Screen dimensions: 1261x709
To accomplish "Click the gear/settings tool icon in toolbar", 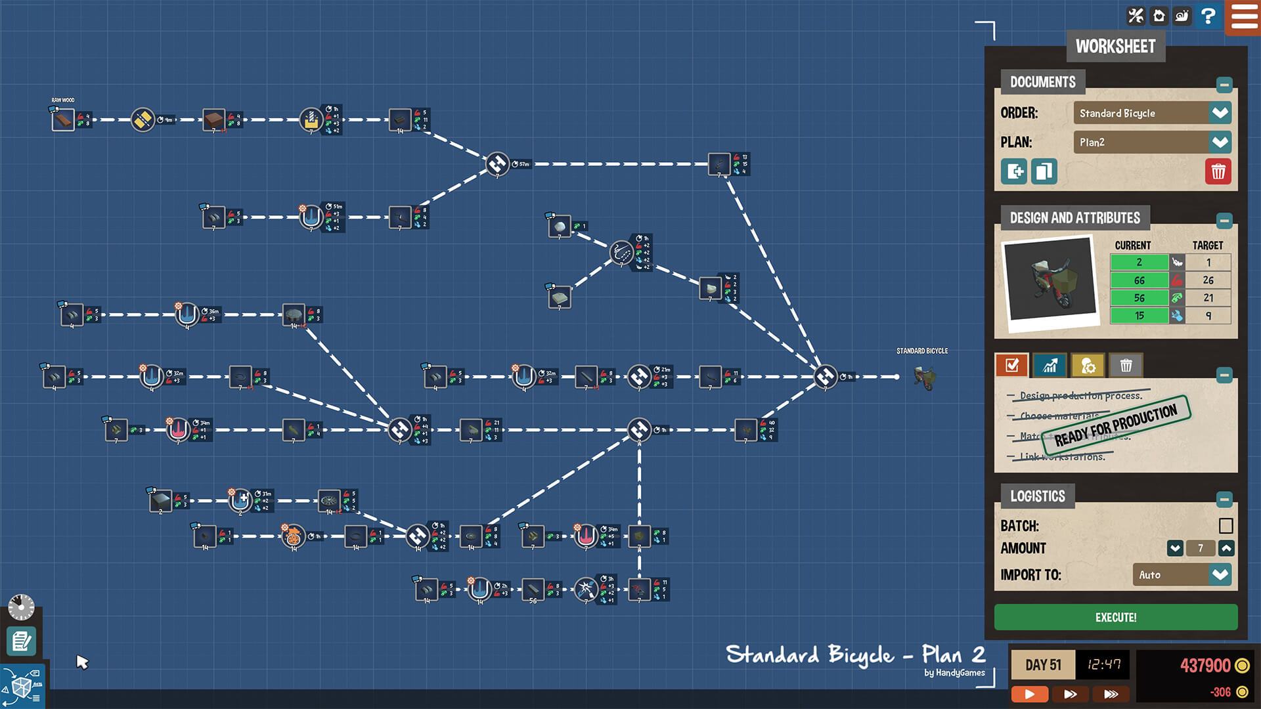I will [x=1137, y=14].
